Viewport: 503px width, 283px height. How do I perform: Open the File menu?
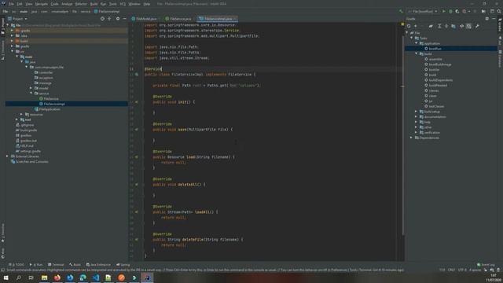pos(11,4)
